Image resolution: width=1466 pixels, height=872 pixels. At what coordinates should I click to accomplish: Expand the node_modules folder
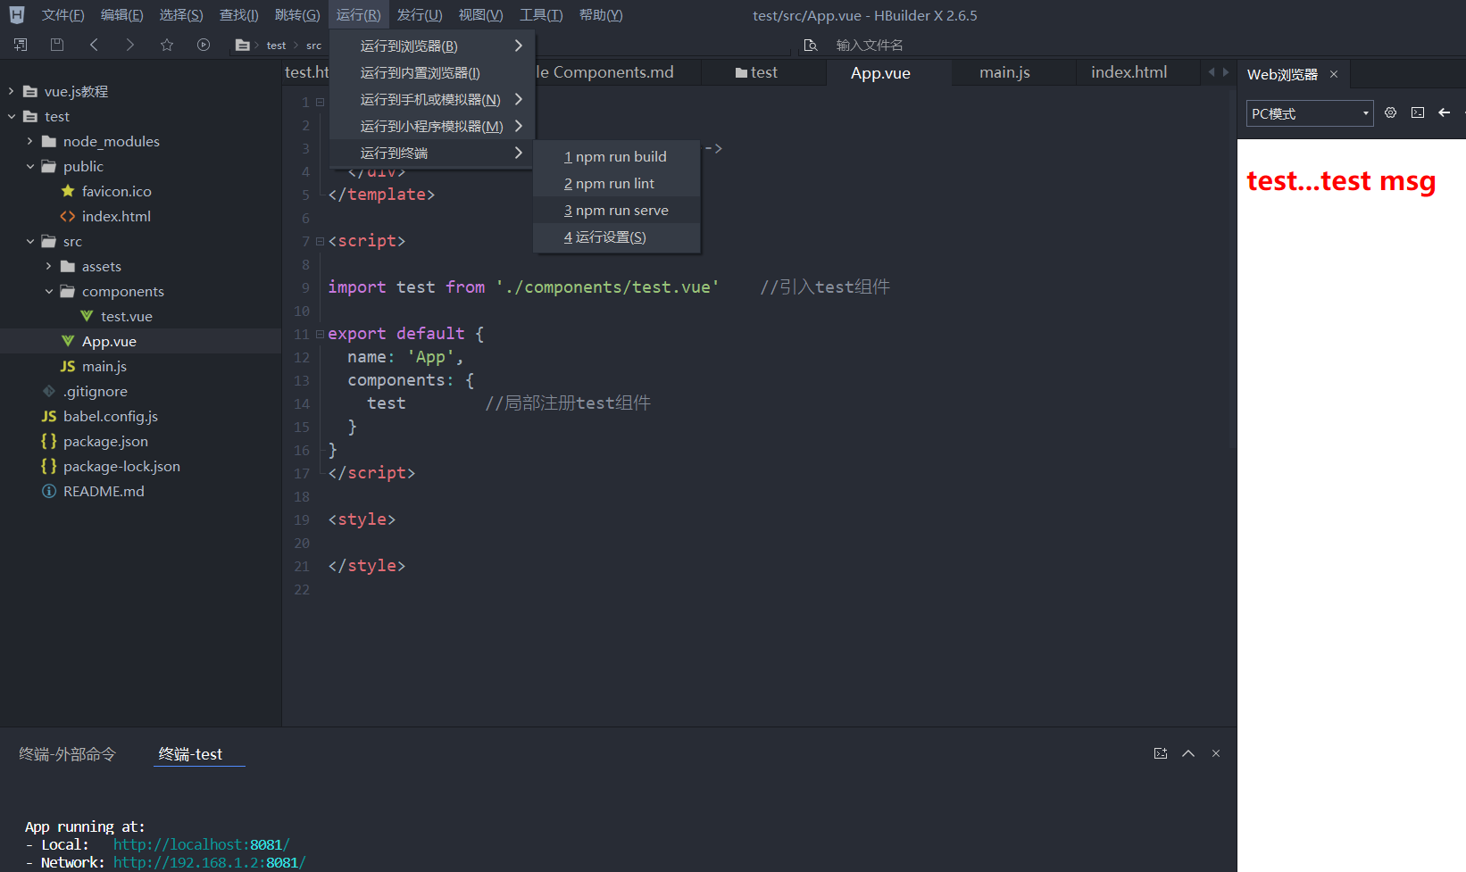(x=30, y=141)
